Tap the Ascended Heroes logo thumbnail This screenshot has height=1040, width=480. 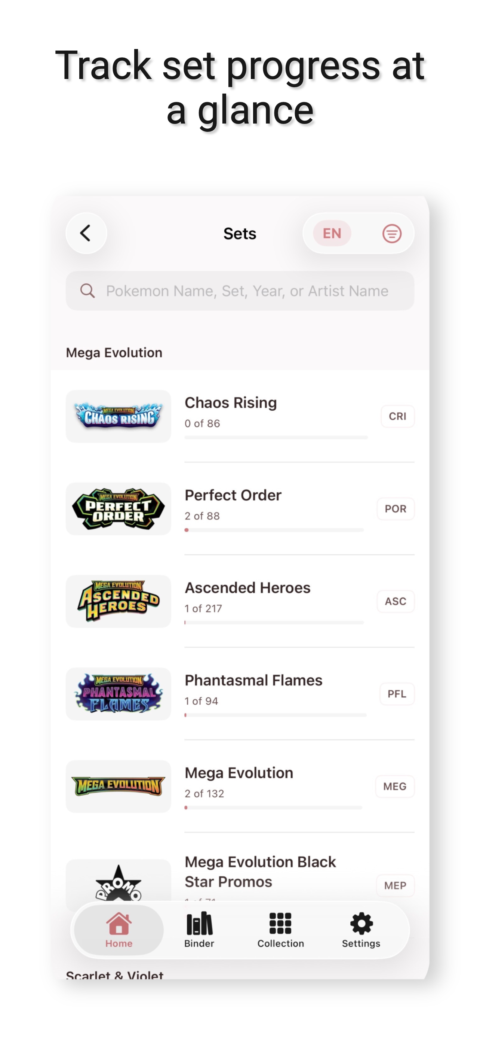pos(119,601)
